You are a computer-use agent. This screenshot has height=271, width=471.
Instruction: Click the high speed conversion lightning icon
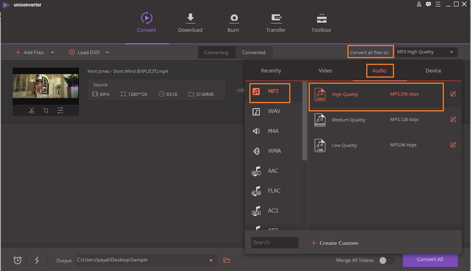pyautogui.click(x=37, y=260)
